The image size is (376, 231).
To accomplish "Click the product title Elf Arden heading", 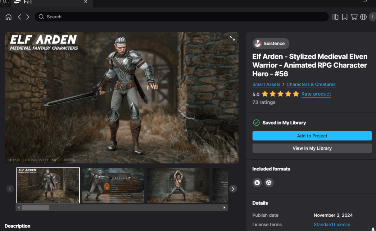I will 310,65.
